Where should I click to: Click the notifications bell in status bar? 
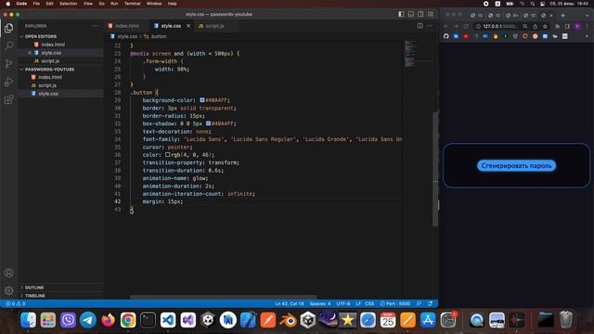coord(431,303)
